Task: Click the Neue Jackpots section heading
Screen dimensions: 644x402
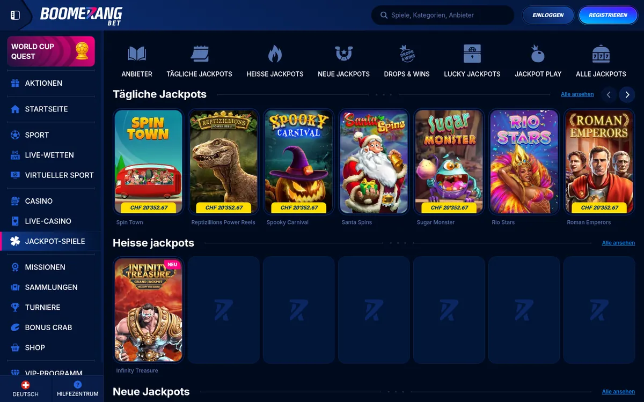Action: (151, 392)
